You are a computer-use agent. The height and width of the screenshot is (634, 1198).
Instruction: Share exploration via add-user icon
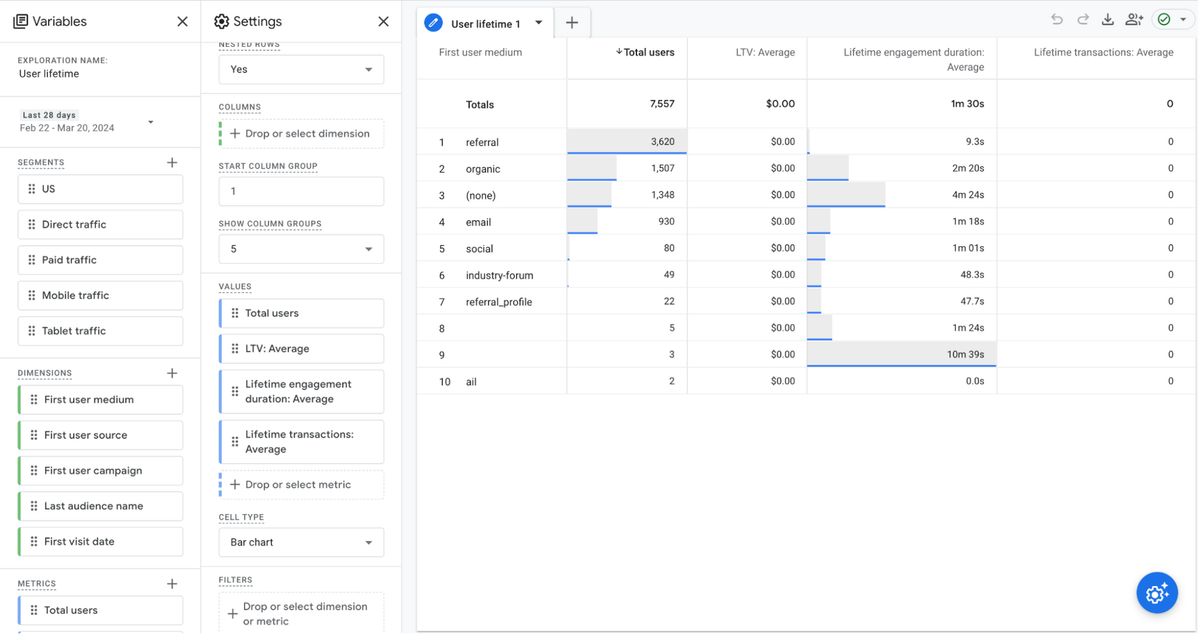(x=1134, y=19)
